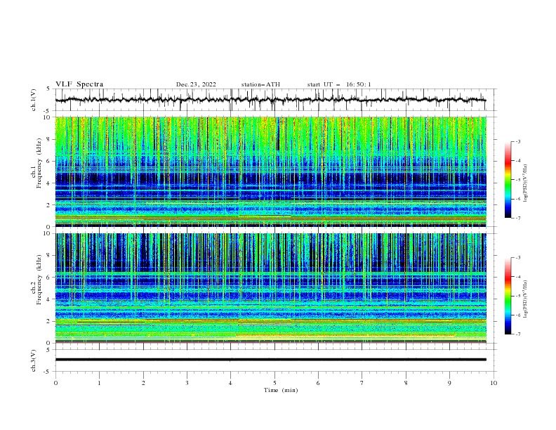Click the flat ch.3 voltage trace
The width and height of the screenshot is (556, 430).
(270, 360)
